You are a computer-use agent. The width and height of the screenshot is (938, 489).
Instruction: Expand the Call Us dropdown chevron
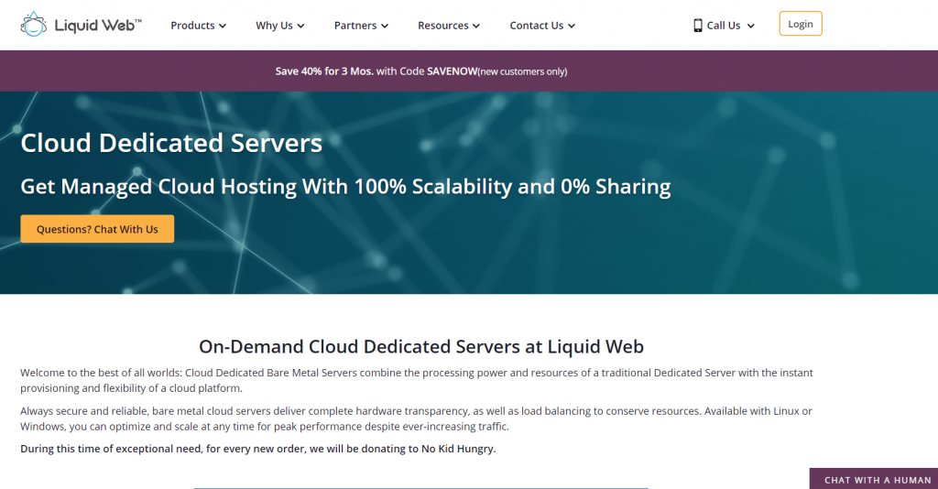(x=751, y=26)
